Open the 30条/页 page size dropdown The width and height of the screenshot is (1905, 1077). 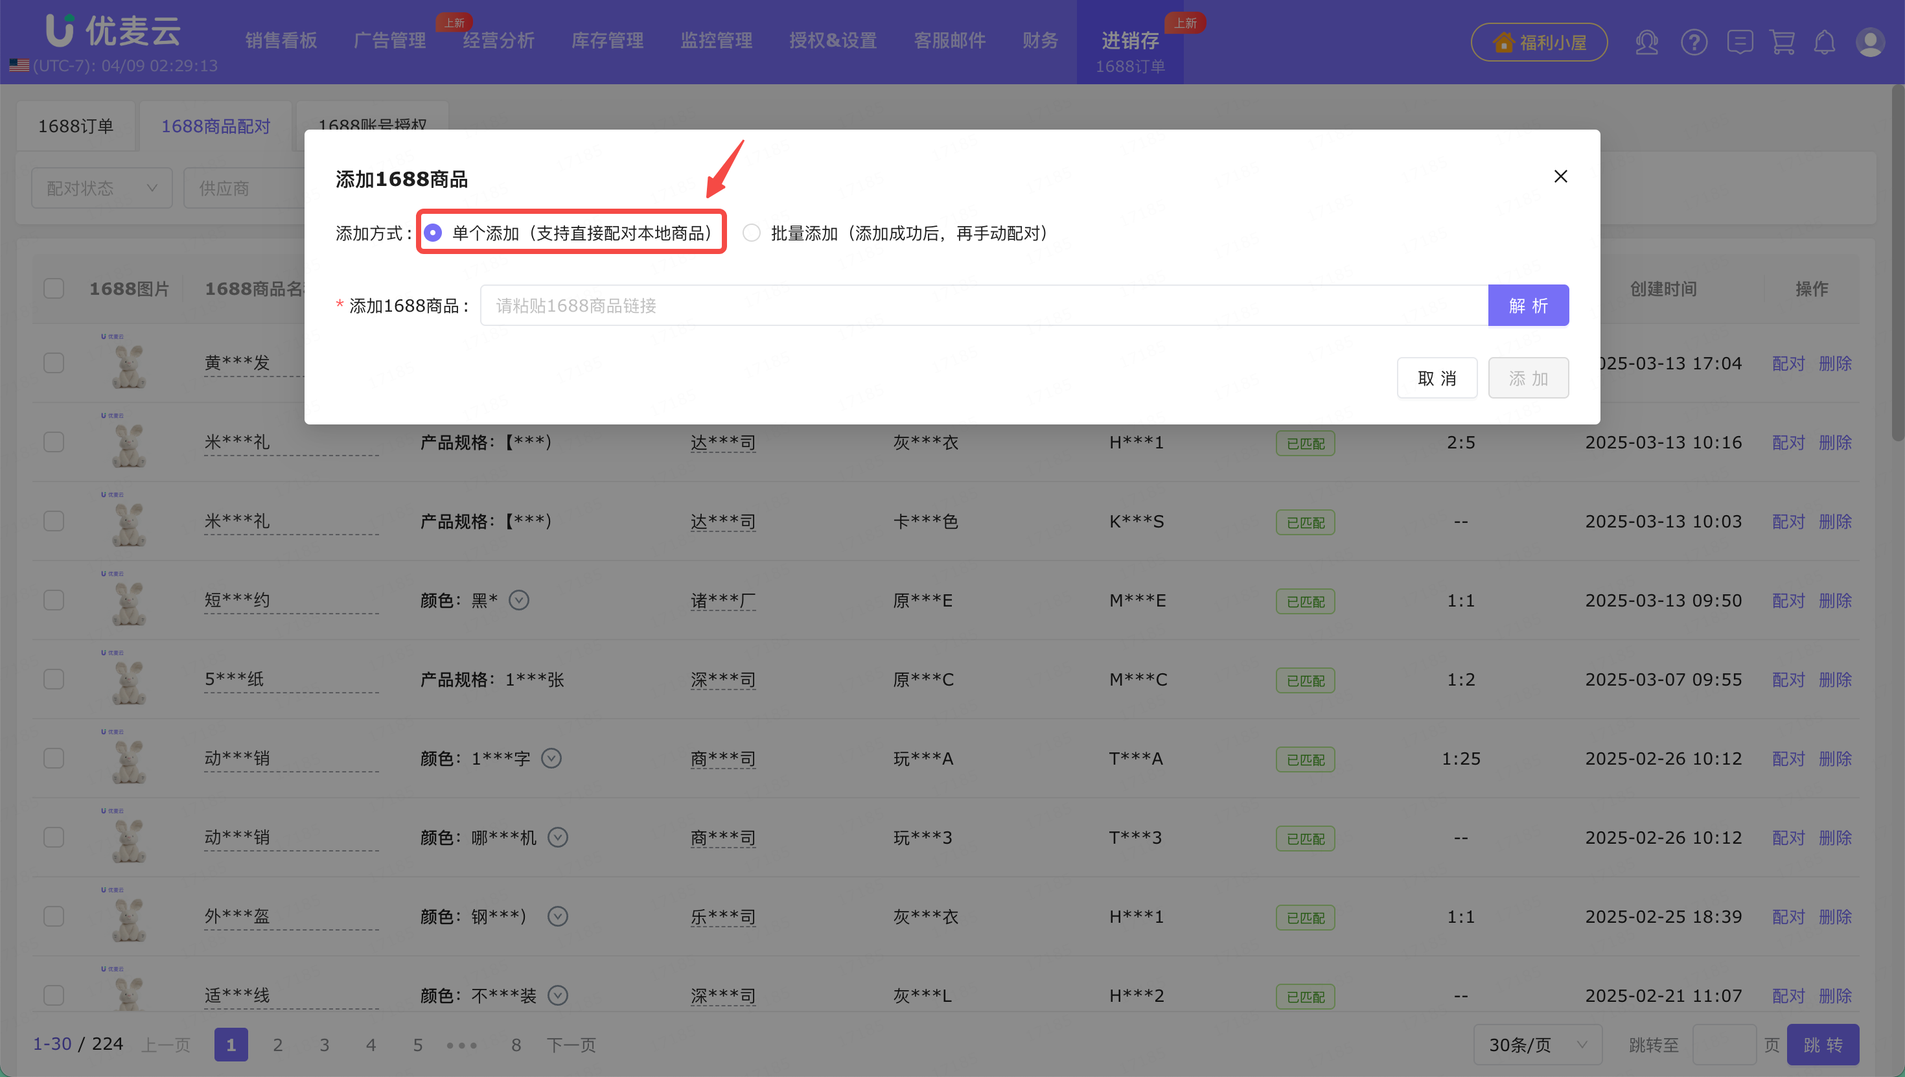(x=1537, y=1045)
